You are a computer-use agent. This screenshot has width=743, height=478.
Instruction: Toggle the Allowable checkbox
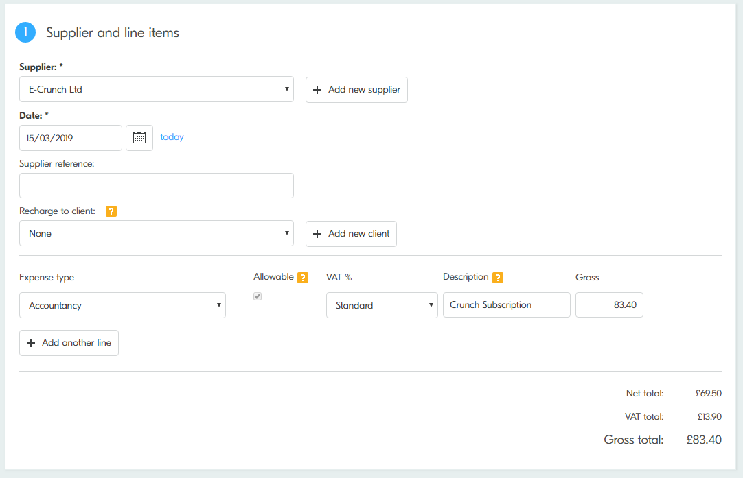(x=258, y=296)
